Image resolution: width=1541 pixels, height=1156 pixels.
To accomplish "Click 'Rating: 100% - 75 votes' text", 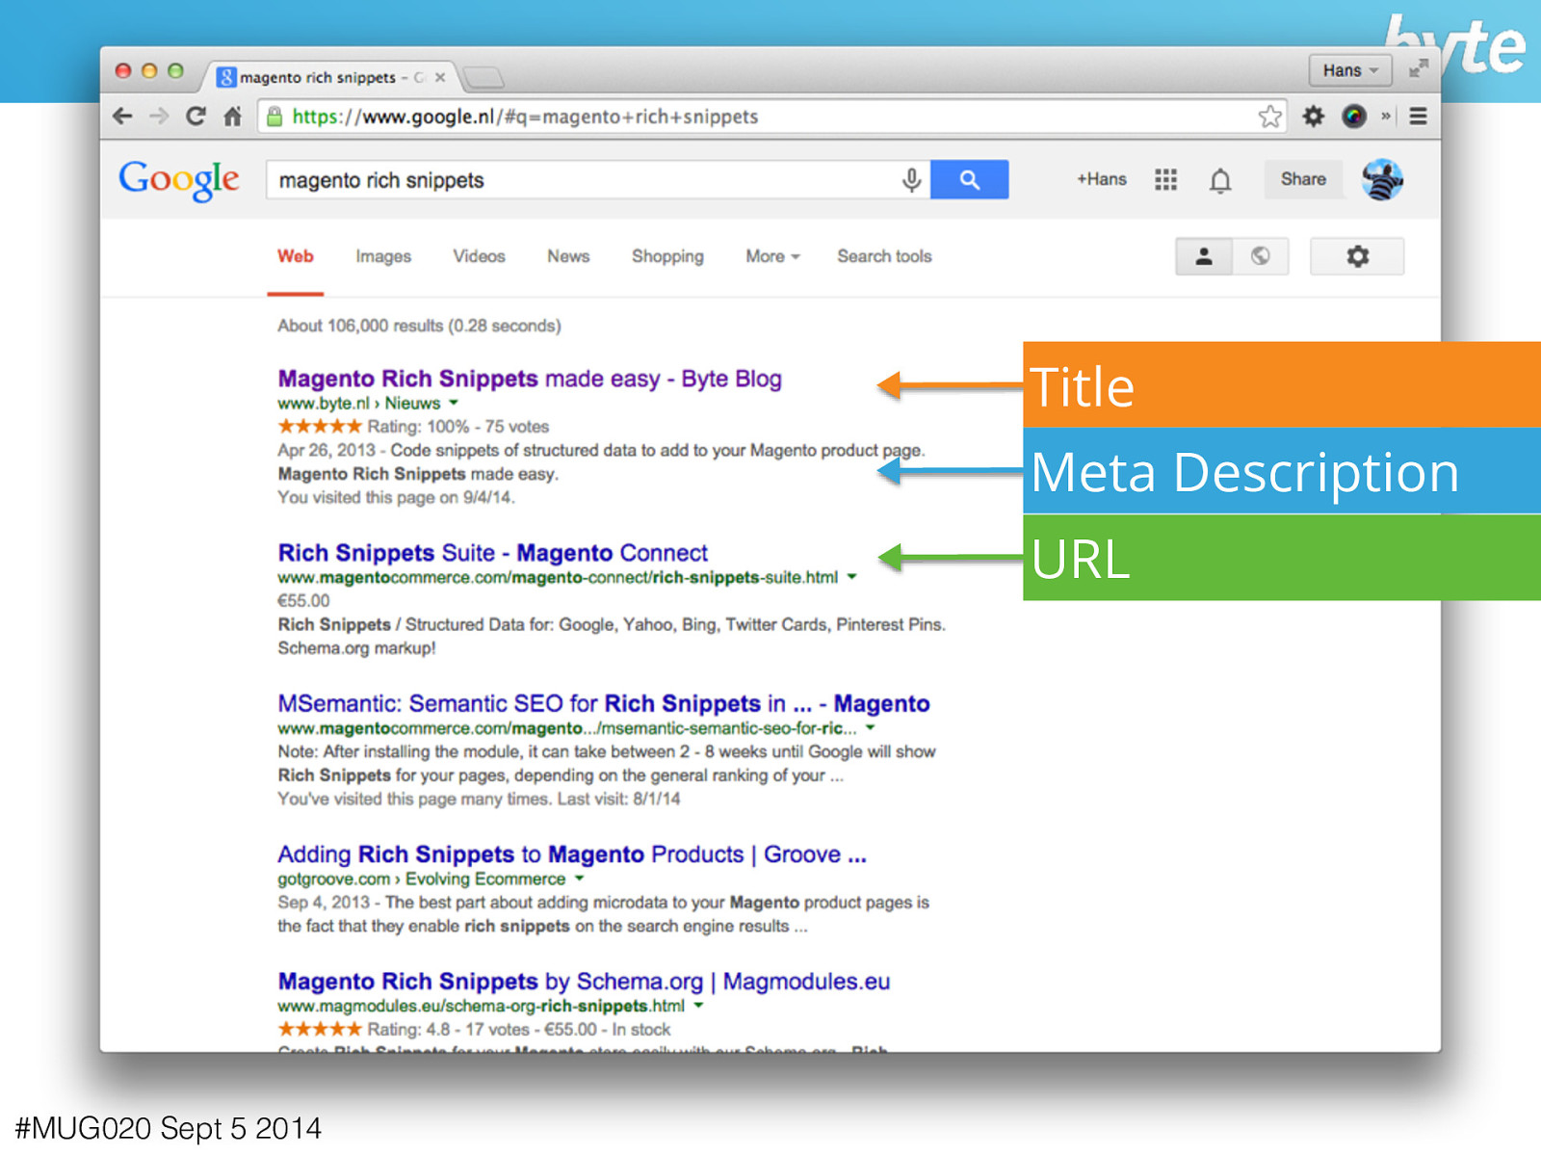I will [457, 427].
